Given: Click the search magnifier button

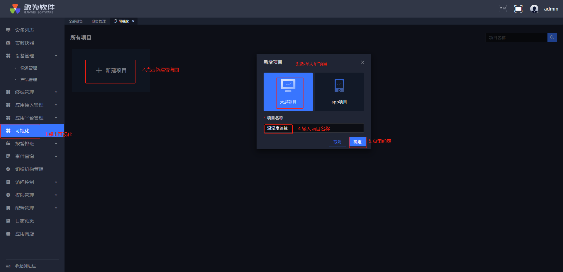Looking at the screenshot, I should tap(552, 37).
